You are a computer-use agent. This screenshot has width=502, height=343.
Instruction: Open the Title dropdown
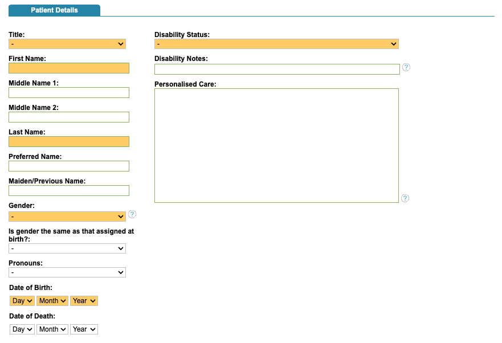click(67, 44)
